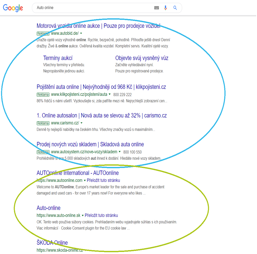Screen dimensions: 257x254
Task: Focus the search box containing 'Auto online'
Action: tap(107, 8)
